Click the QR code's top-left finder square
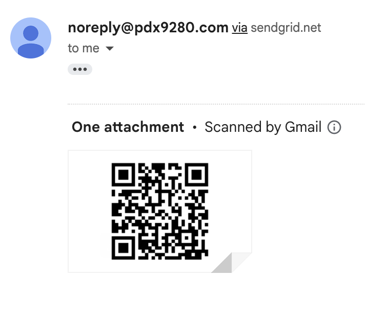The height and width of the screenshot is (316, 365). click(x=124, y=174)
